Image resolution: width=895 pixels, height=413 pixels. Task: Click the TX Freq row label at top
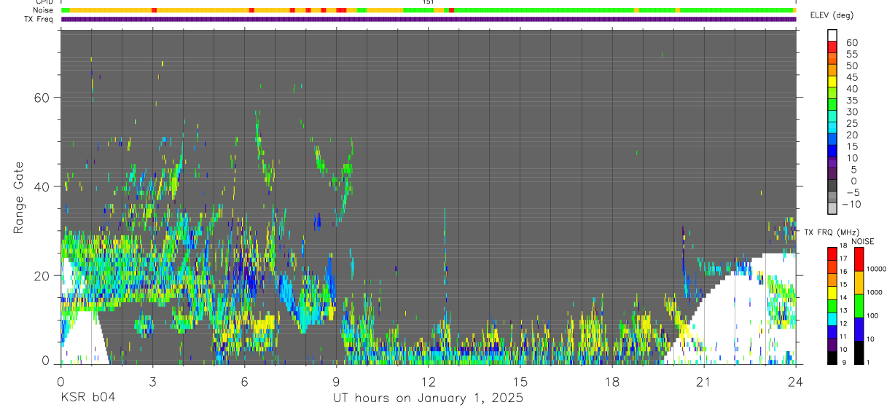click(x=39, y=19)
